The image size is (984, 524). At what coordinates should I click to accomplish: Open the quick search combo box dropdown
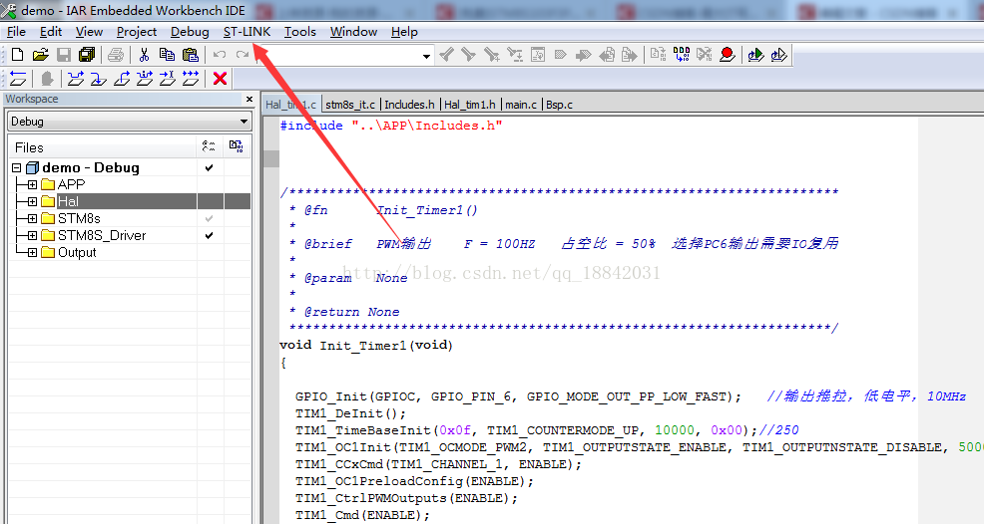point(426,56)
